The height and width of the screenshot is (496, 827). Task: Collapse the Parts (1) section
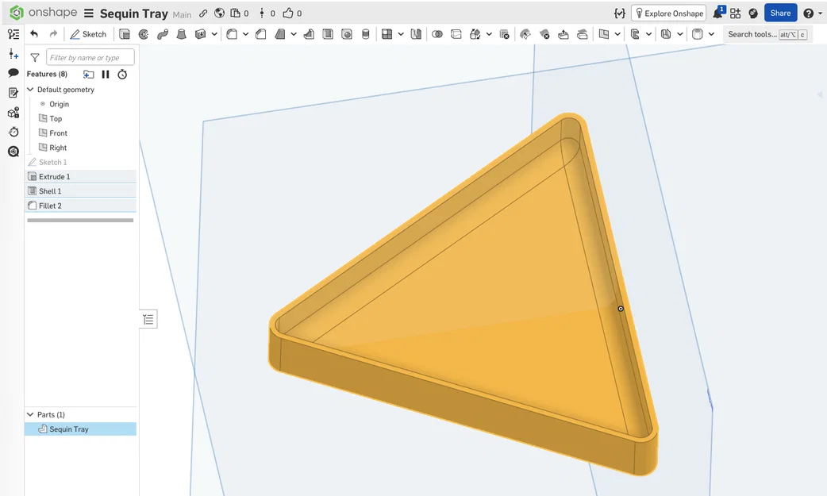coord(30,414)
